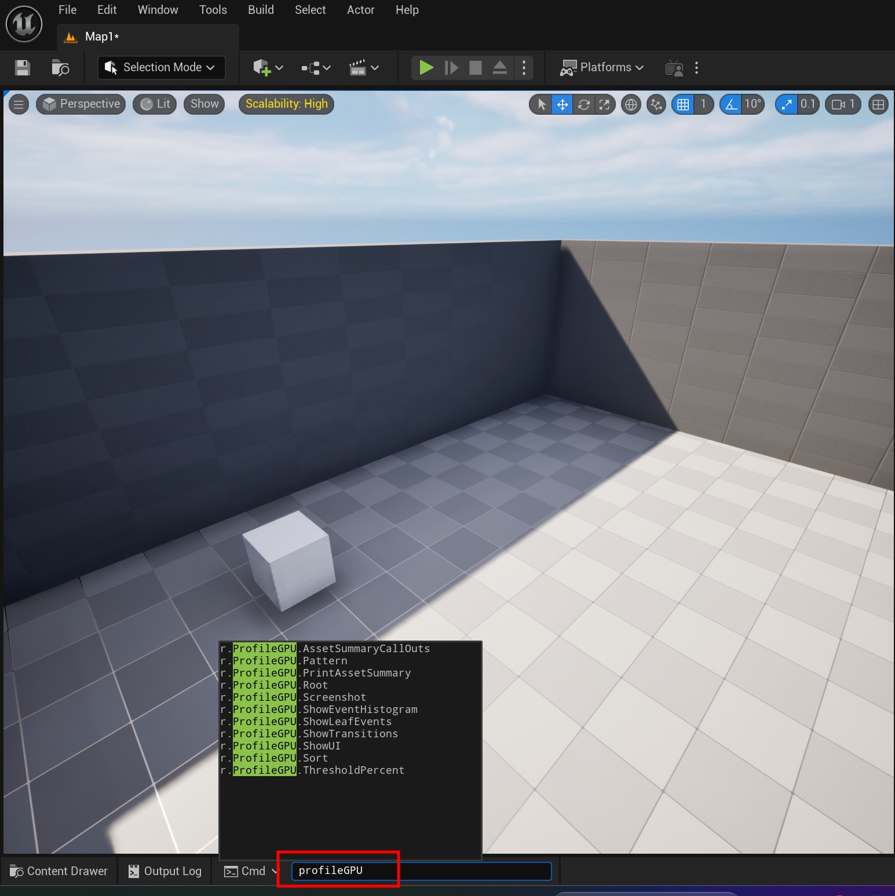This screenshot has width=895, height=896.
Task: Start Play in Editor with the green triangle
Action: (x=426, y=68)
